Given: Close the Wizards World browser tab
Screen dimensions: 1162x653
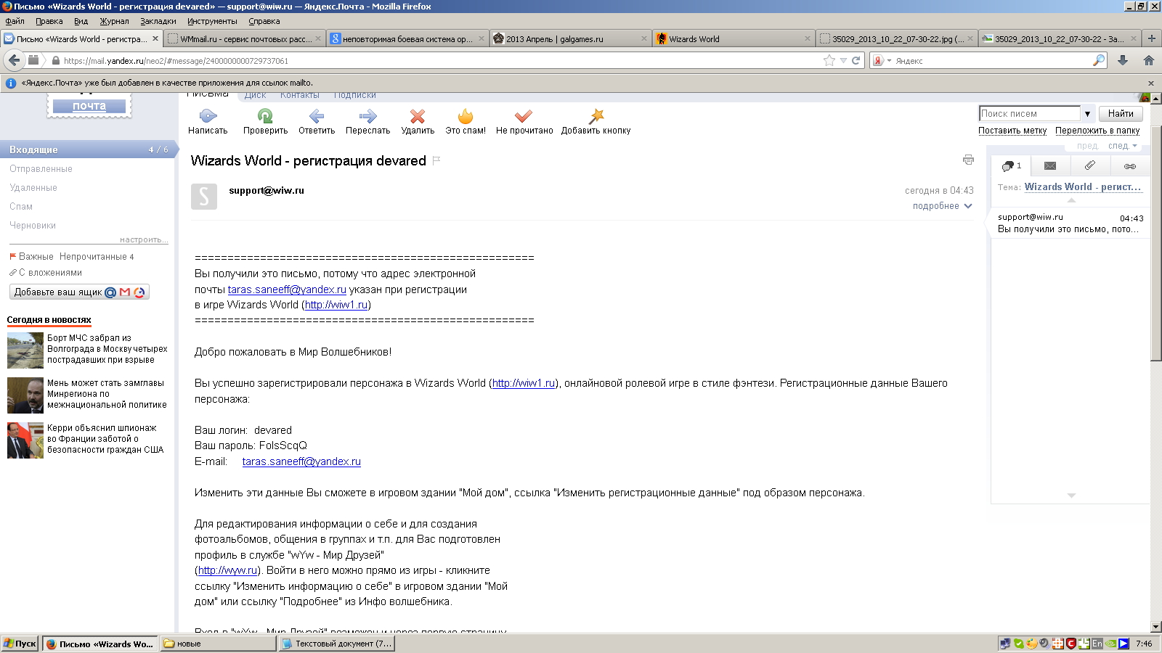Looking at the screenshot, I should coord(807,39).
